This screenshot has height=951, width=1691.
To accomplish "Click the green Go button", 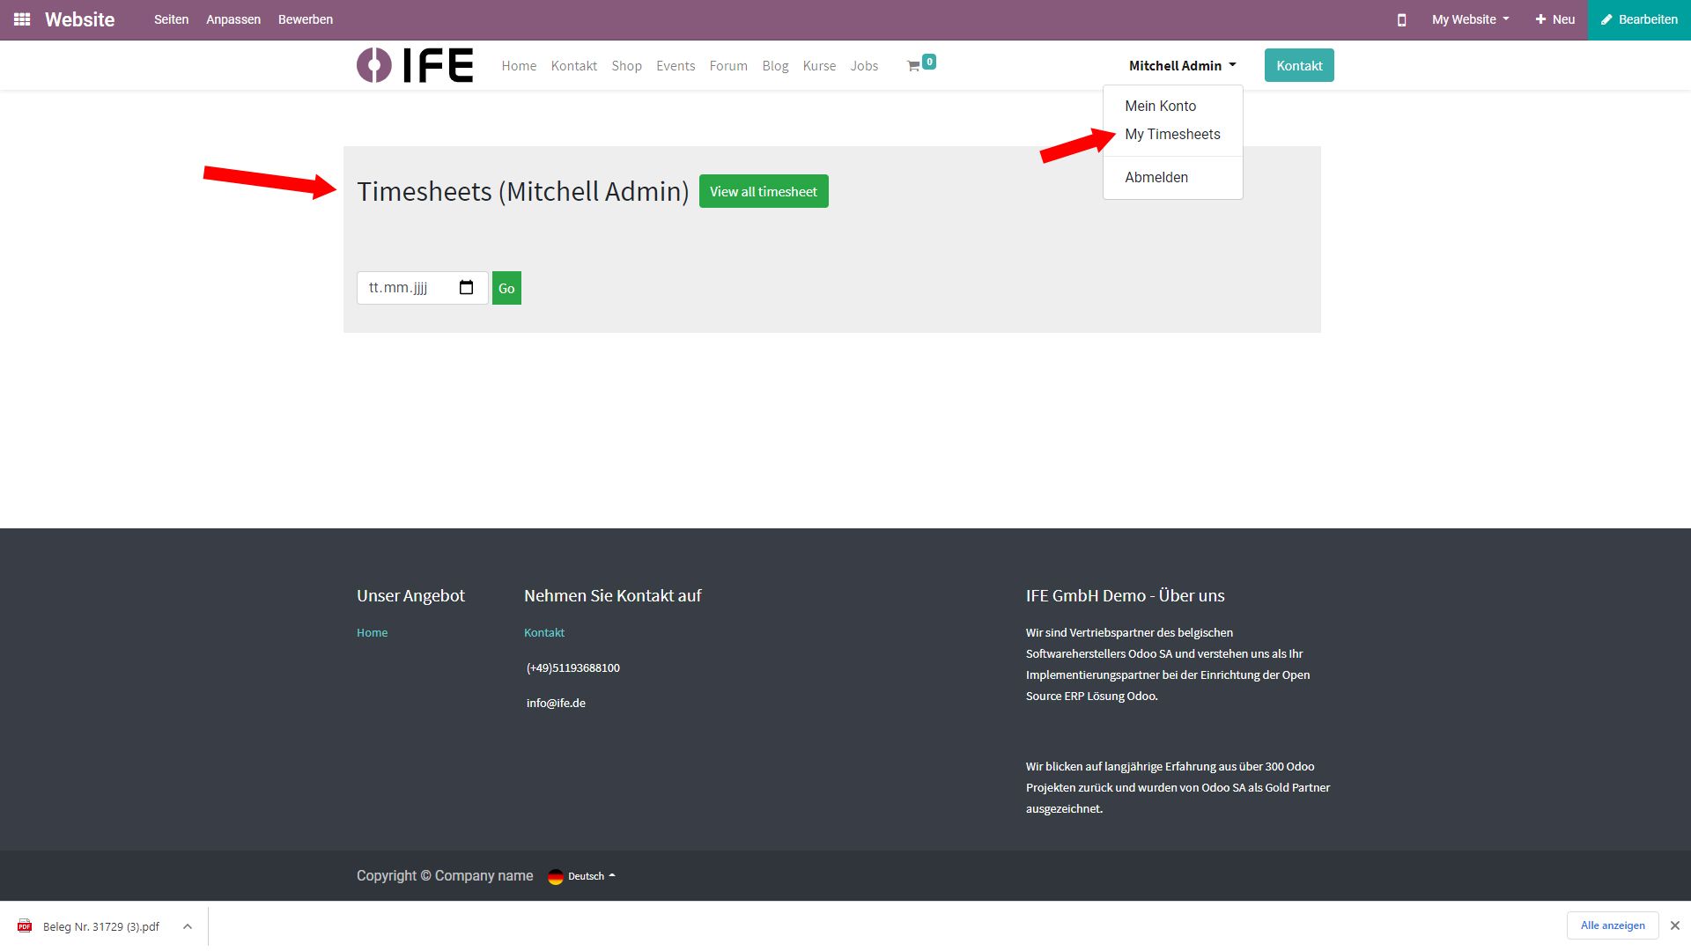I will [506, 288].
